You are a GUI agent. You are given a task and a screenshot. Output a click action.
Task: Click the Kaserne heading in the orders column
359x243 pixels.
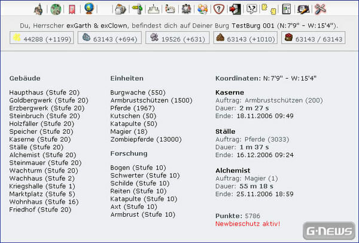(228, 93)
